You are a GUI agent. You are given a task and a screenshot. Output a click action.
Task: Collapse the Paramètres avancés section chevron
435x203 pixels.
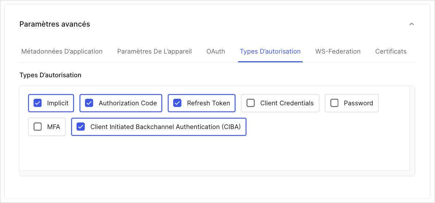412,24
